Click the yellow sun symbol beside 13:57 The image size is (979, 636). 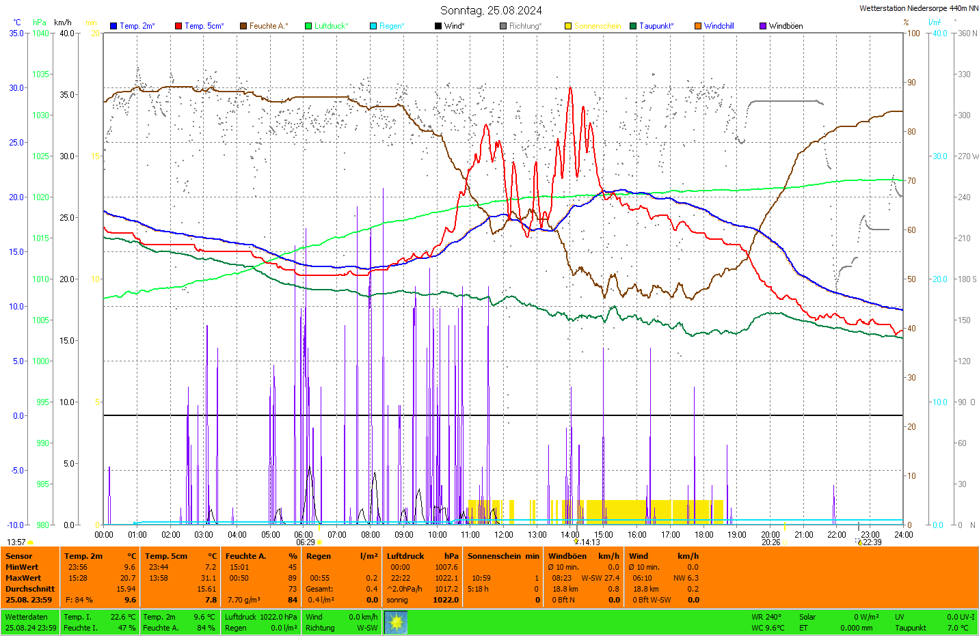pyautogui.click(x=30, y=542)
